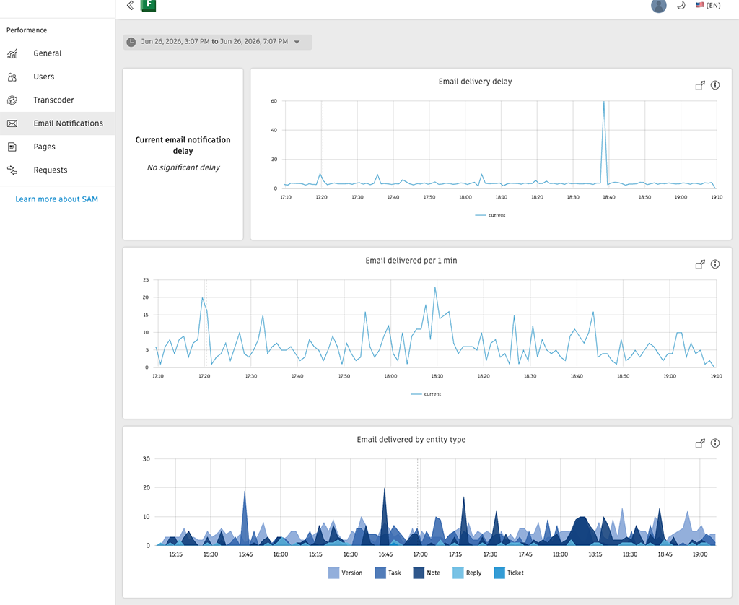Click the clock icon in date range
Viewport: 739px width, 605px height.
point(131,42)
